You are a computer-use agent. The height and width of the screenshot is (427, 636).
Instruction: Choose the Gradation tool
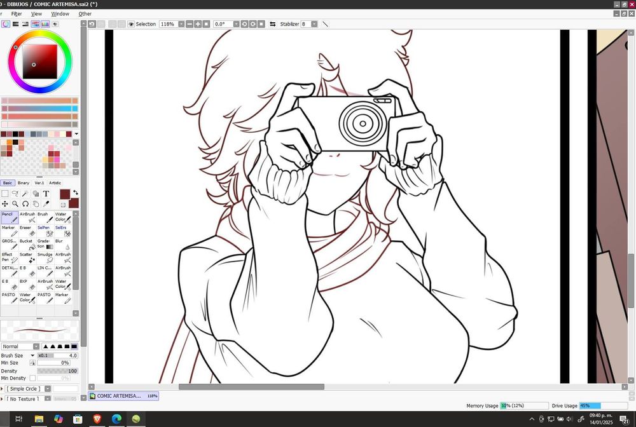(x=45, y=244)
